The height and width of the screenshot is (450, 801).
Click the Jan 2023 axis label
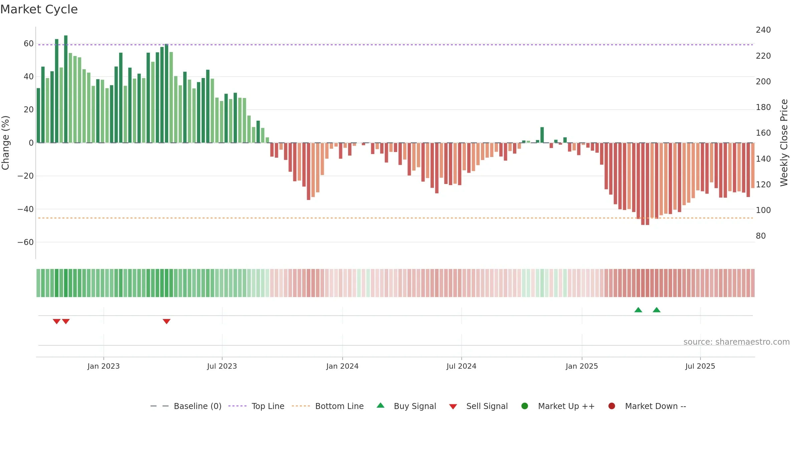(x=103, y=366)
